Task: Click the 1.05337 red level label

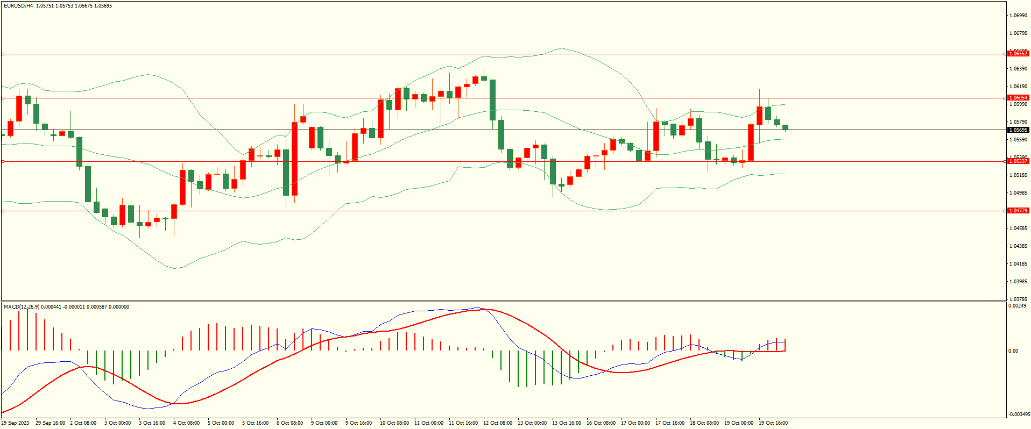Action: (1018, 161)
